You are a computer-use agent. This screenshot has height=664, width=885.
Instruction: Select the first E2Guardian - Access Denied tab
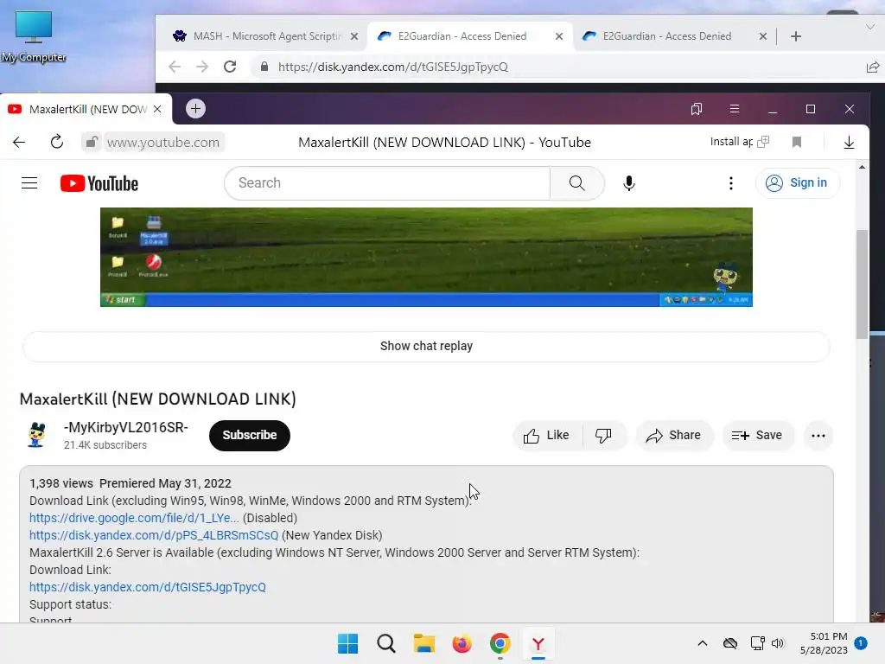pyautogui.click(x=462, y=36)
